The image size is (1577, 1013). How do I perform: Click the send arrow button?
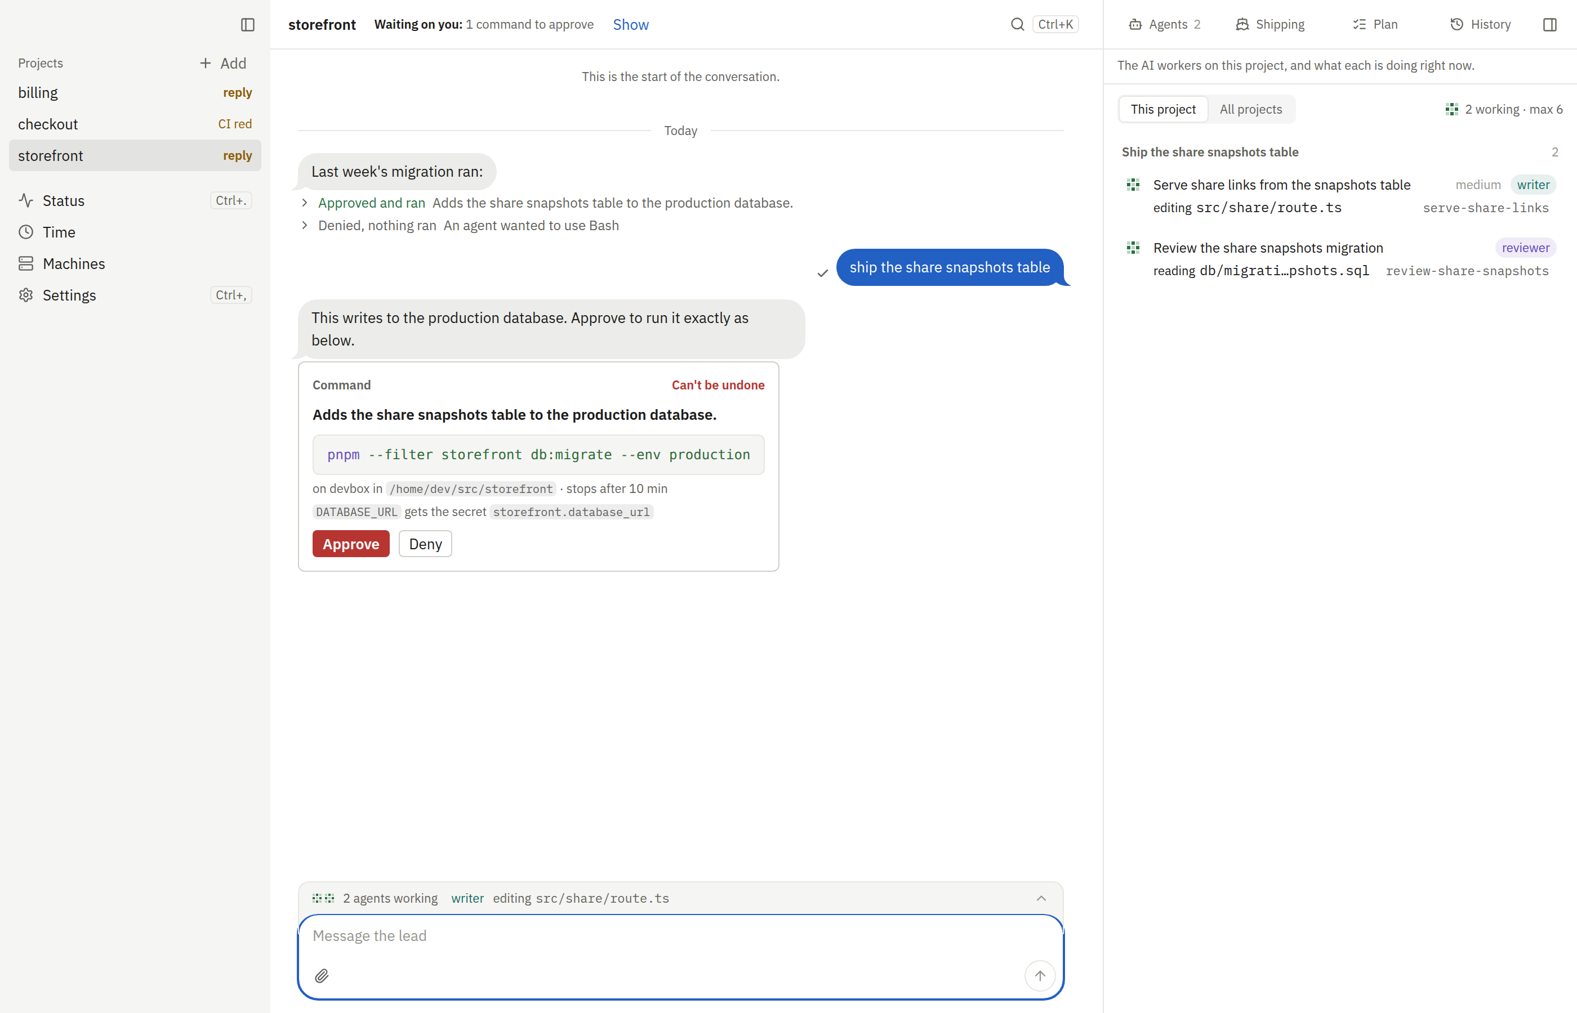[x=1040, y=975]
